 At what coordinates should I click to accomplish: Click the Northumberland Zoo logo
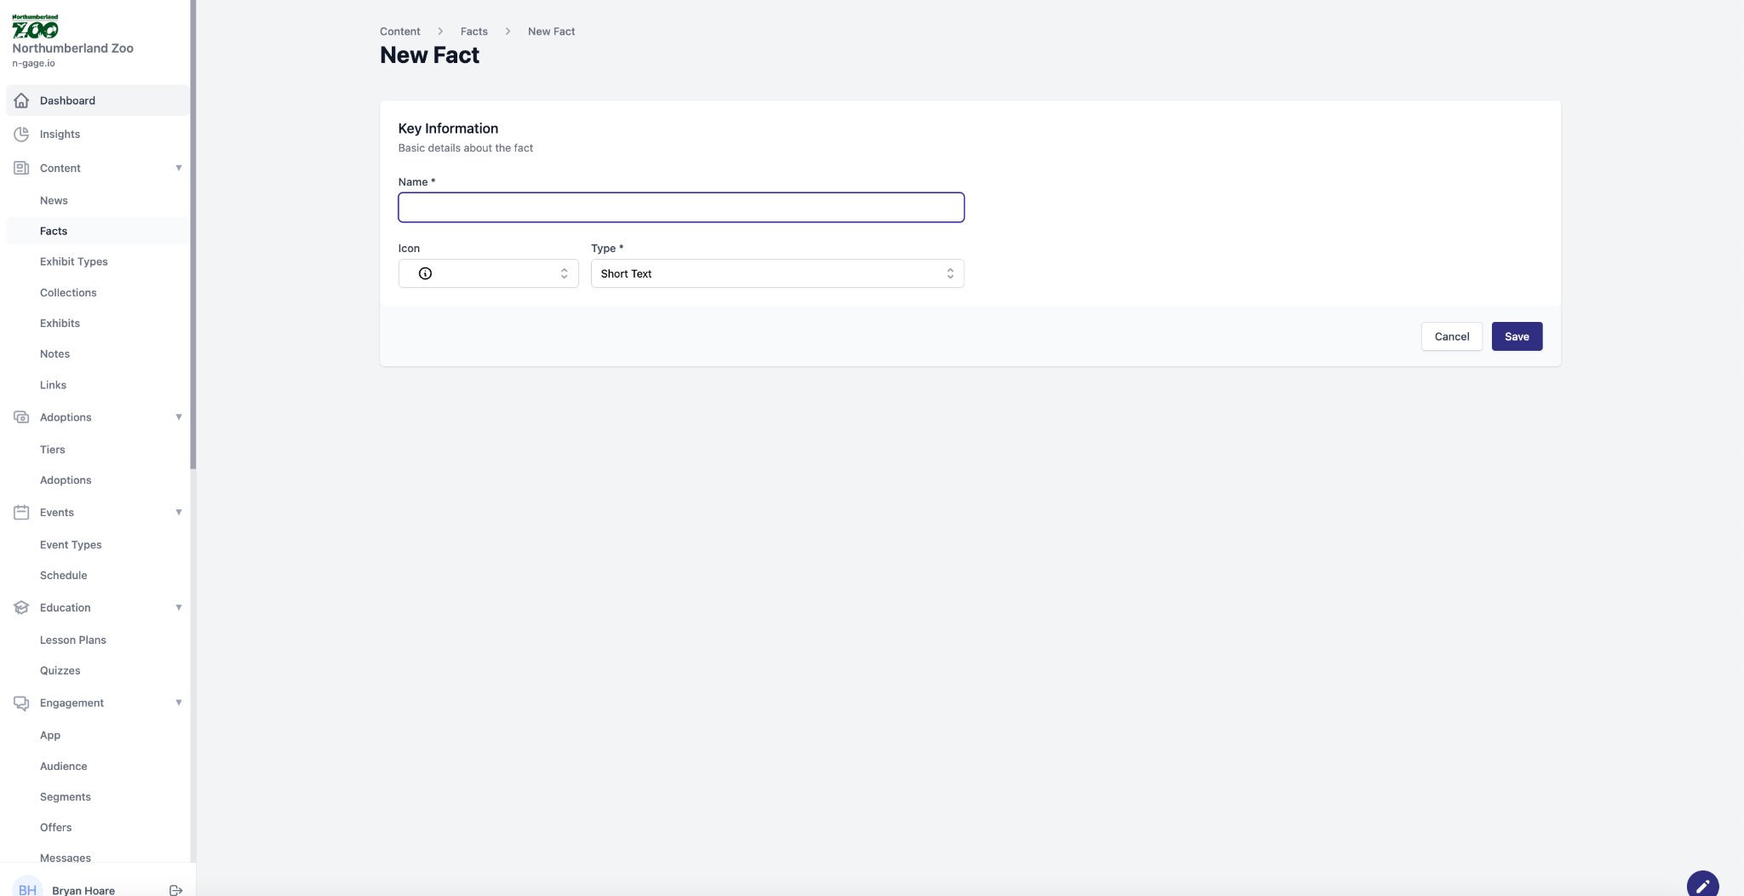pos(35,27)
